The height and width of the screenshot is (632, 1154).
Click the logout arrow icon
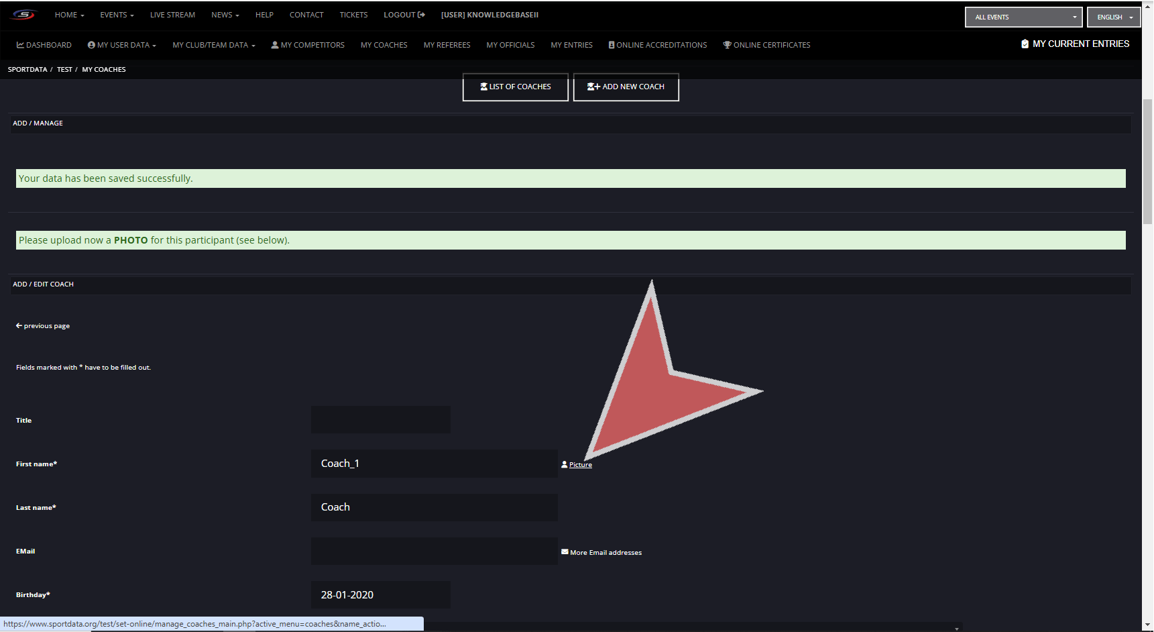(x=422, y=15)
